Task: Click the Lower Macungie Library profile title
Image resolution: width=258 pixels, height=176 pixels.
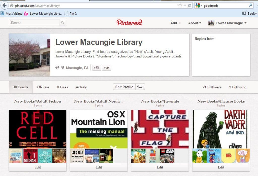Action: coord(99,42)
